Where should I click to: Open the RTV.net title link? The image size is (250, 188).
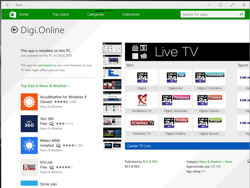(x=46, y=162)
